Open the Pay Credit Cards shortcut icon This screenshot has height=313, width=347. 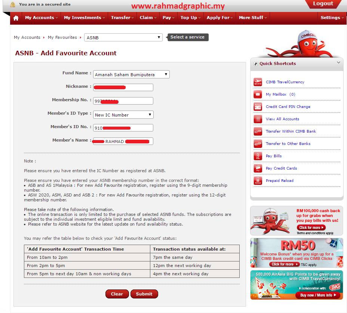258,168
